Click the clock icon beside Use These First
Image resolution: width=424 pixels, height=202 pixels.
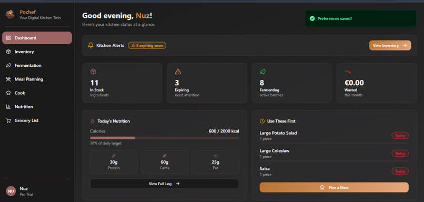[262, 121]
